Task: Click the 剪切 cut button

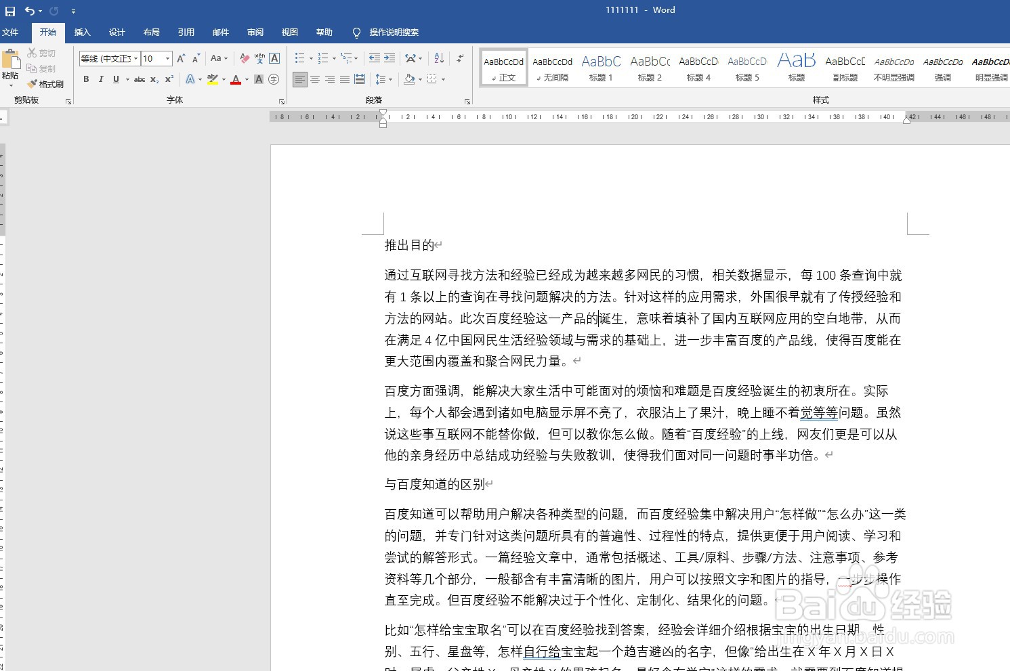Action: [41, 53]
